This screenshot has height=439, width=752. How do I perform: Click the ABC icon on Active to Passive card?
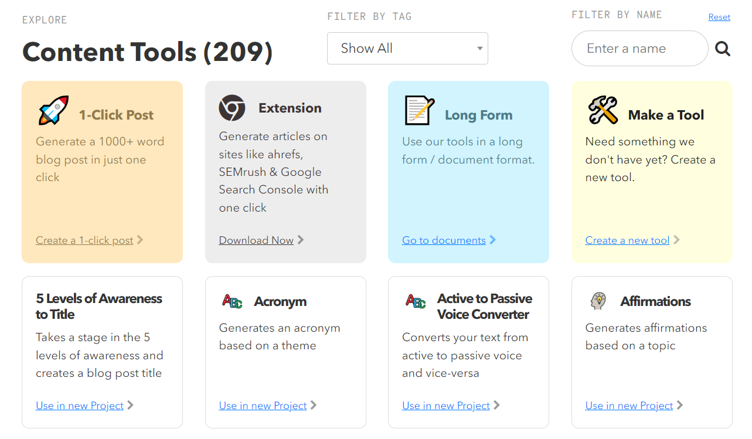(416, 301)
